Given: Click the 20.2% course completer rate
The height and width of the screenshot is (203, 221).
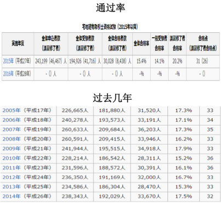Looking at the screenshot, I should (x=177, y=61).
